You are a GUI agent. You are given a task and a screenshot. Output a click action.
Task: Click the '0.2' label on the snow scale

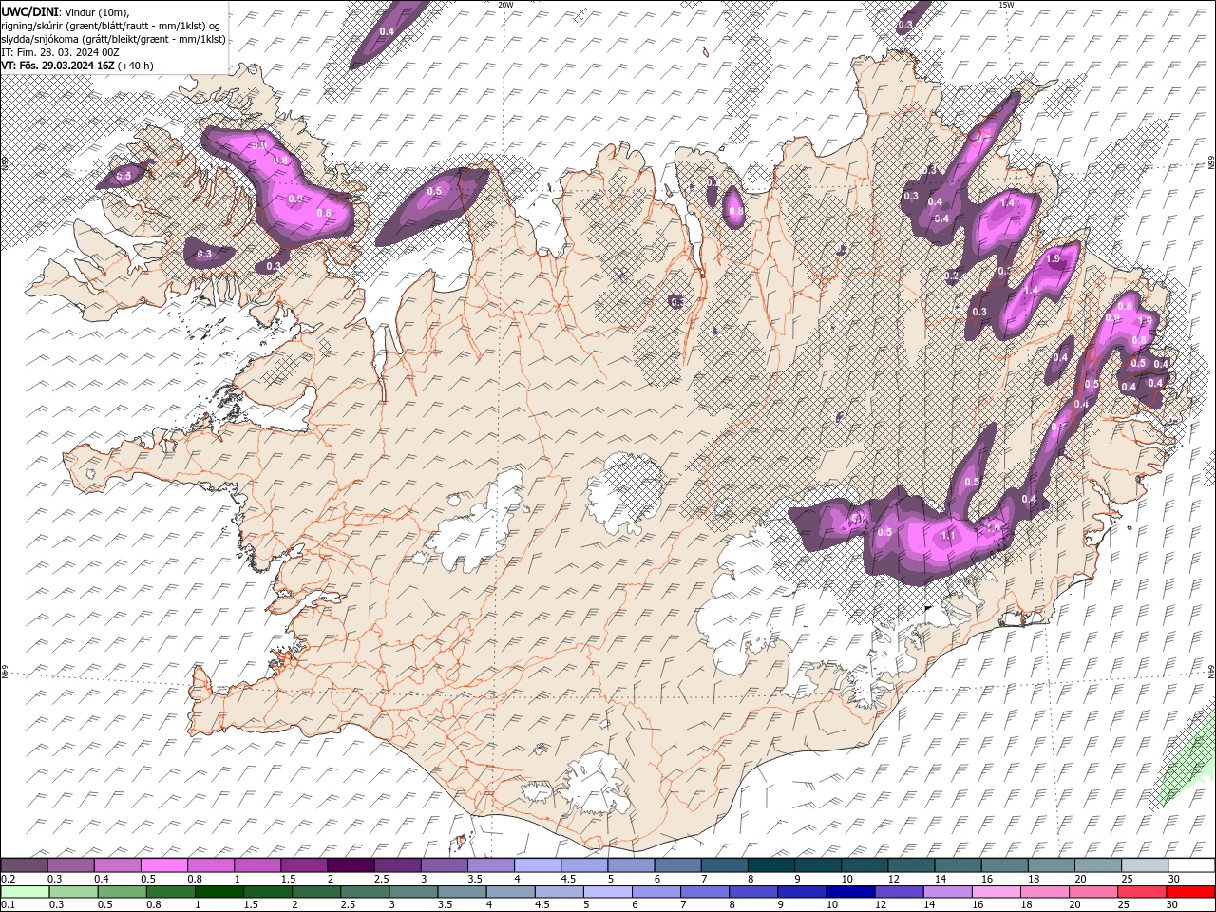click(8, 879)
